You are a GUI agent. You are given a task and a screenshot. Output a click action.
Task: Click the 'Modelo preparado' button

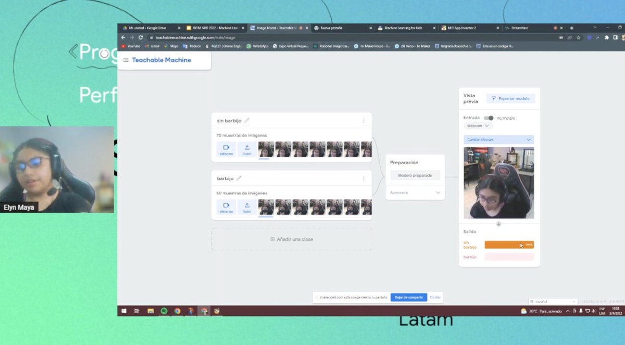click(x=415, y=176)
